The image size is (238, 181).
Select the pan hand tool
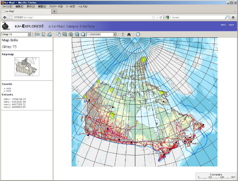[x=59, y=34]
